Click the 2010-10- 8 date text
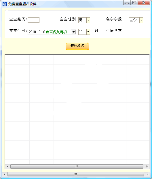 pos(37,32)
